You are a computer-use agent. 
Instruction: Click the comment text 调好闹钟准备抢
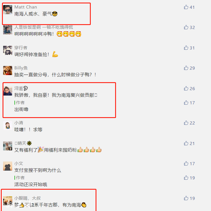(32, 55)
